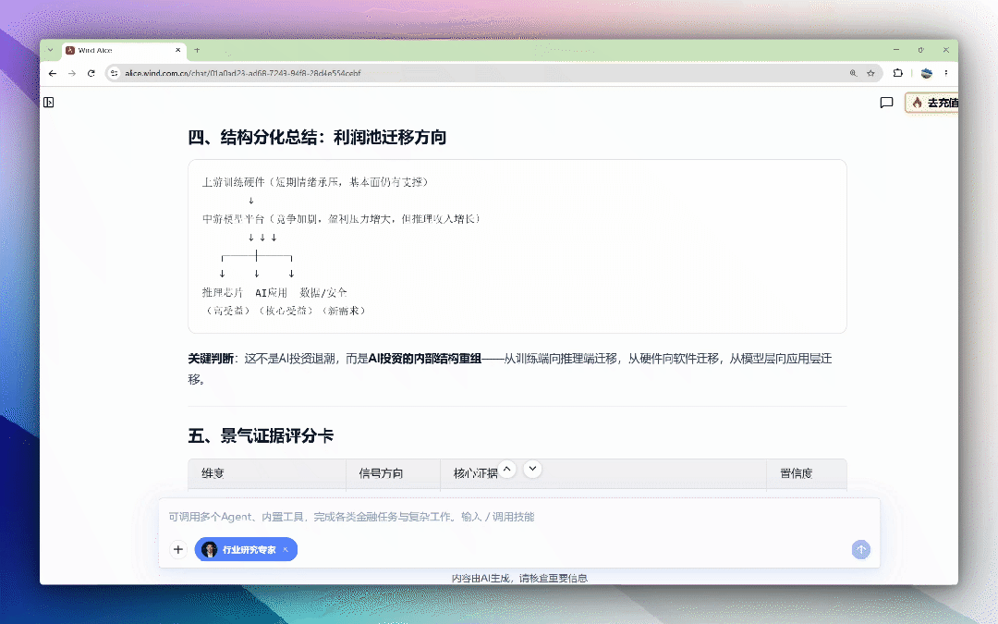Screen dimensions: 998x624
Task: Close the Wind Alice tab
Action: (177, 50)
